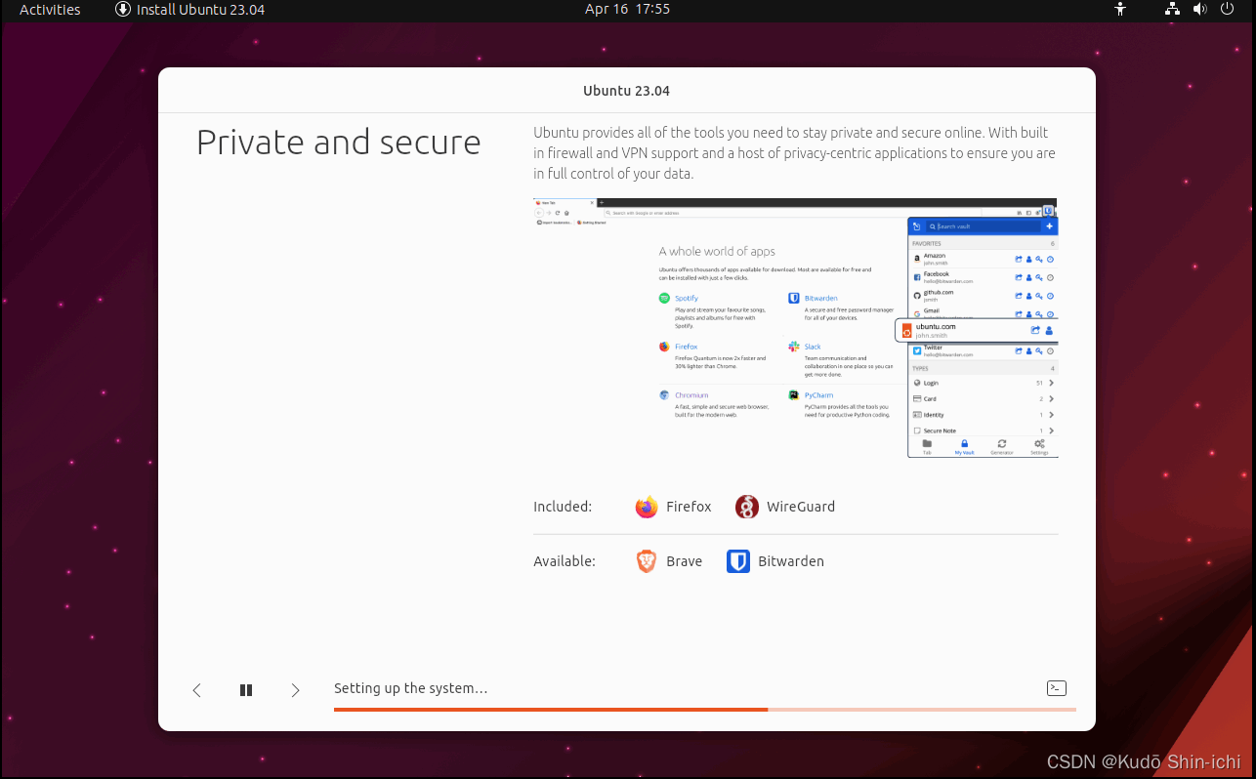
Task: Click the installation progress bar
Action: 705,710
